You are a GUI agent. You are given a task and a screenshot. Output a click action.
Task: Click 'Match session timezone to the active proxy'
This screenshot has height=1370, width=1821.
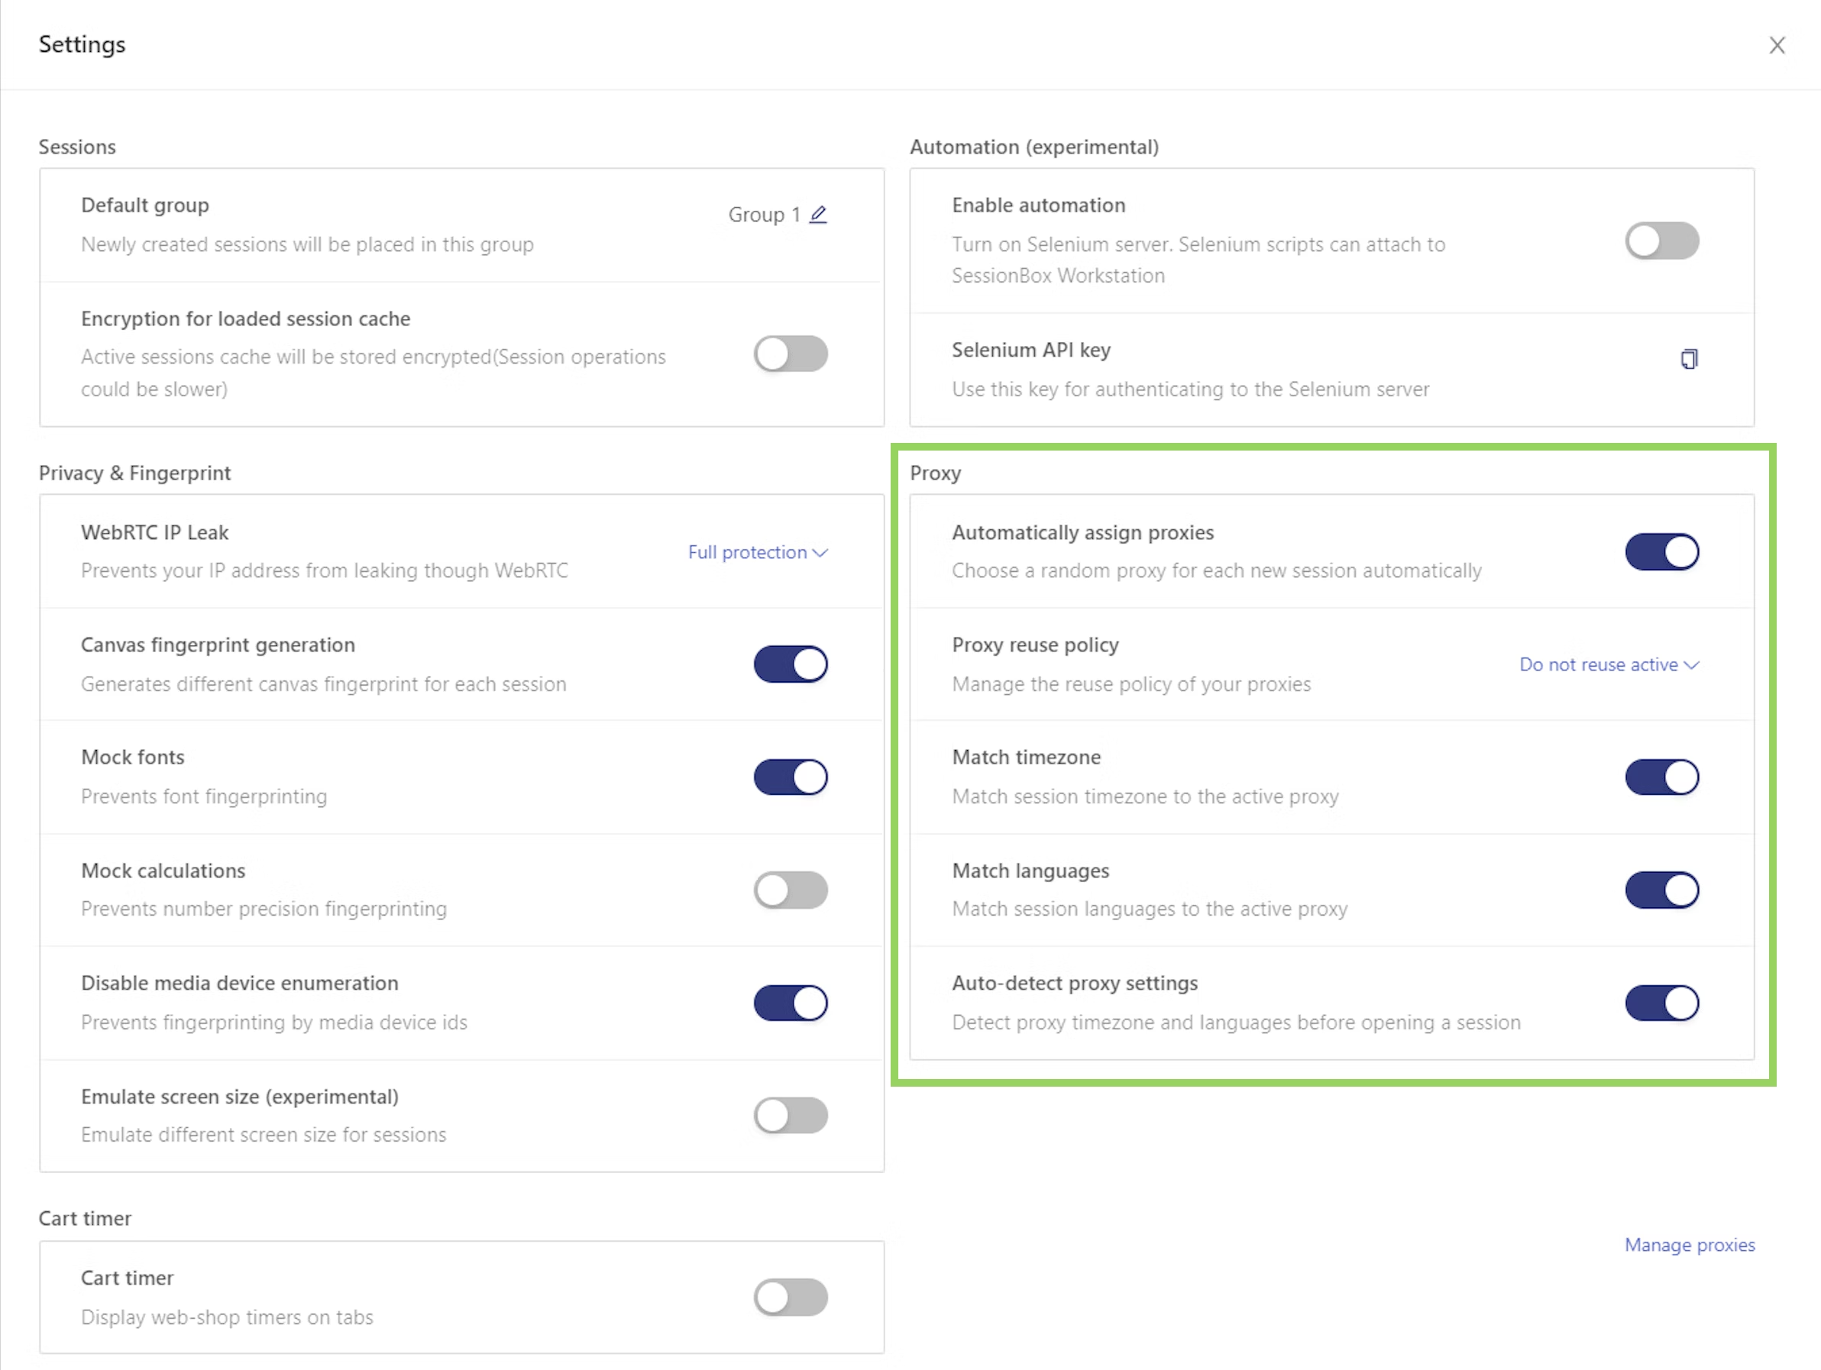[x=1145, y=796]
